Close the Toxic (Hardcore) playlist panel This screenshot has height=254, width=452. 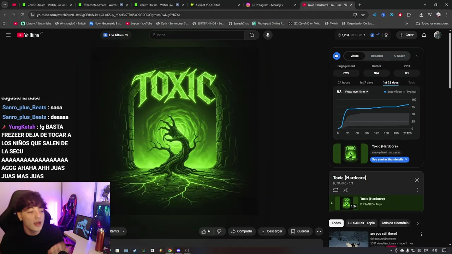(417, 180)
